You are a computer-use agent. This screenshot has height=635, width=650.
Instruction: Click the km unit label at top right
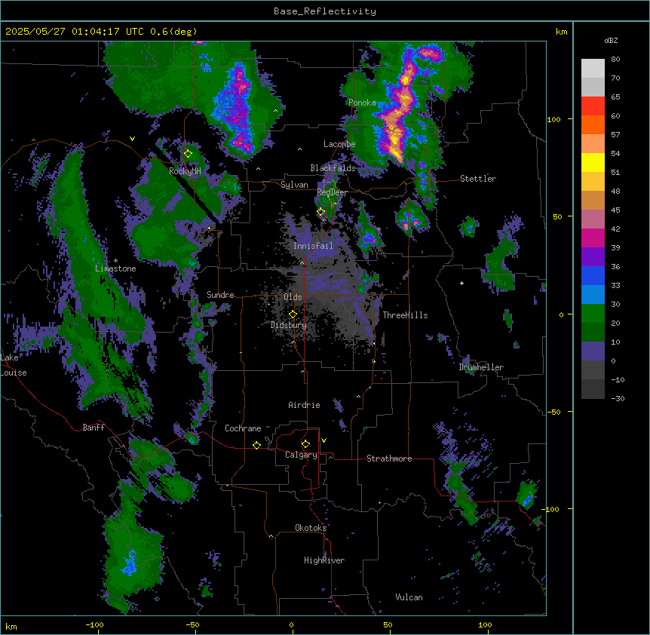pyautogui.click(x=561, y=32)
